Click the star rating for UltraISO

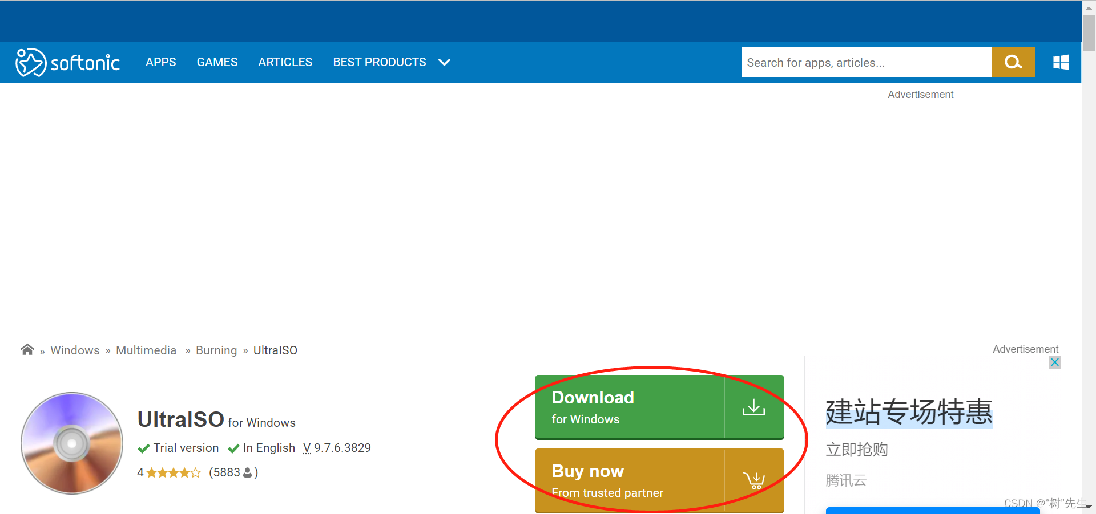(x=173, y=472)
